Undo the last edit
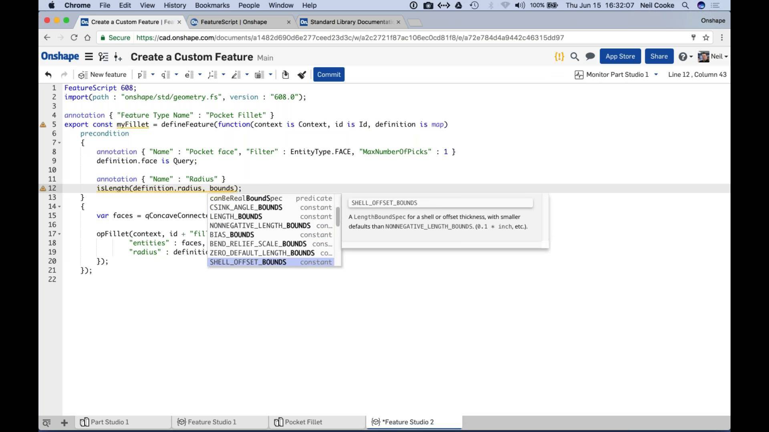The width and height of the screenshot is (769, 432). click(x=48, y=74)
